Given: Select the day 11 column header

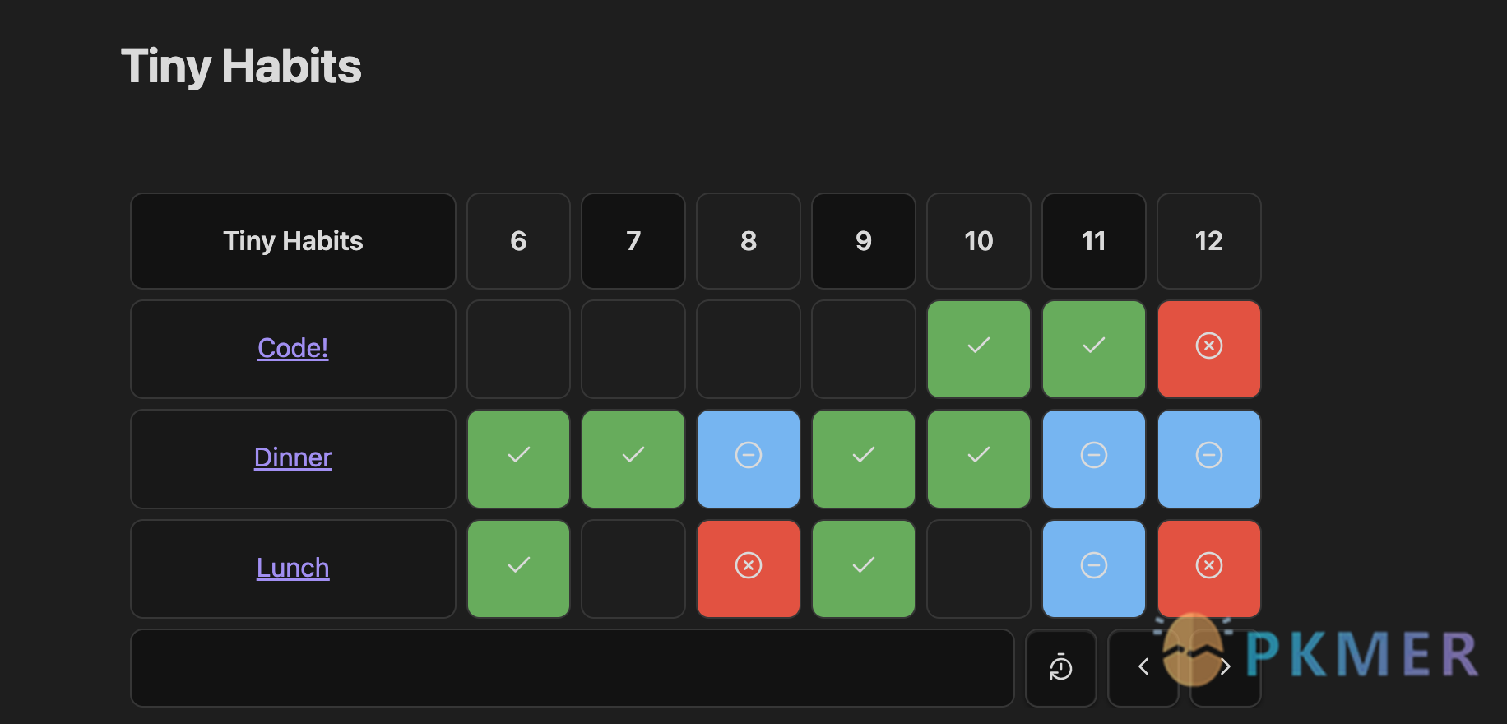Looking at the screenshot, I should [1094, 241].
